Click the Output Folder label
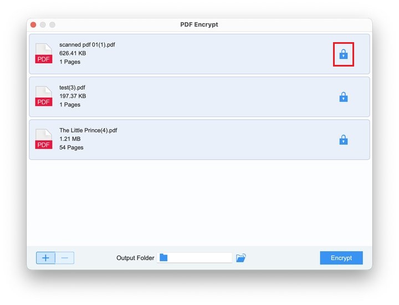 point(135,258)
